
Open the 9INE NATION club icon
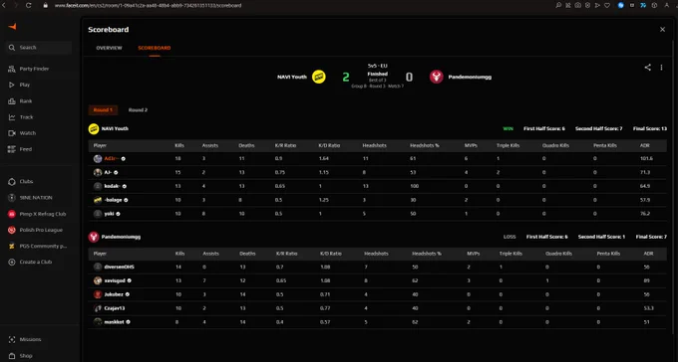coord(12,198)
